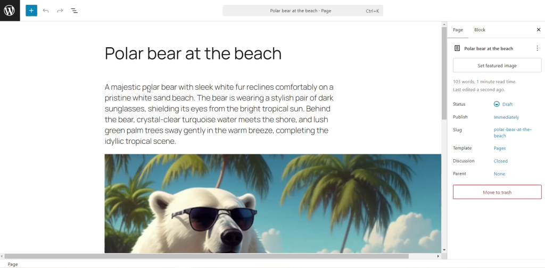Open the block inserter plus button
This screenshot has width=545, height=268.
coord(31,11)
